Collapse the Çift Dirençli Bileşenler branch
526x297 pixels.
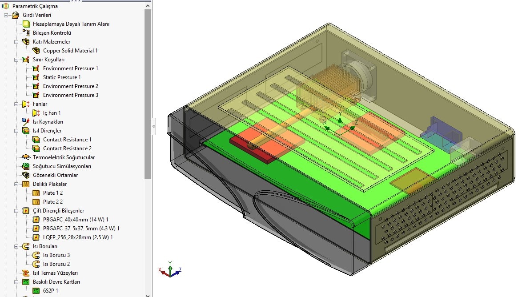16,211
